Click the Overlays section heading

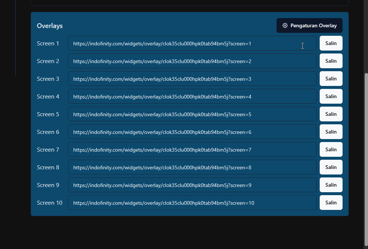click(50, 26)
